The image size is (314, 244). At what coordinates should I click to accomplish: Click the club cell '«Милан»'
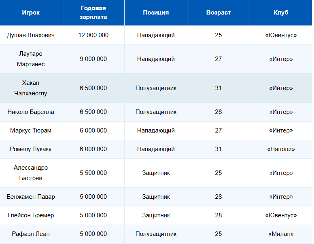coord(281,234)
